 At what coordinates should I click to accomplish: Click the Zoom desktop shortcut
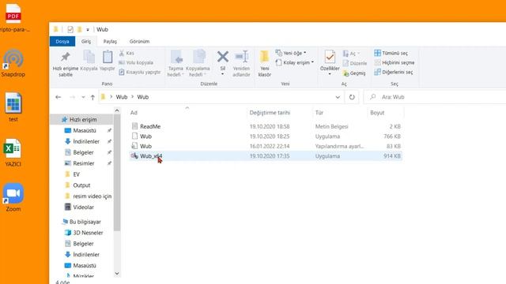[13, 197]
